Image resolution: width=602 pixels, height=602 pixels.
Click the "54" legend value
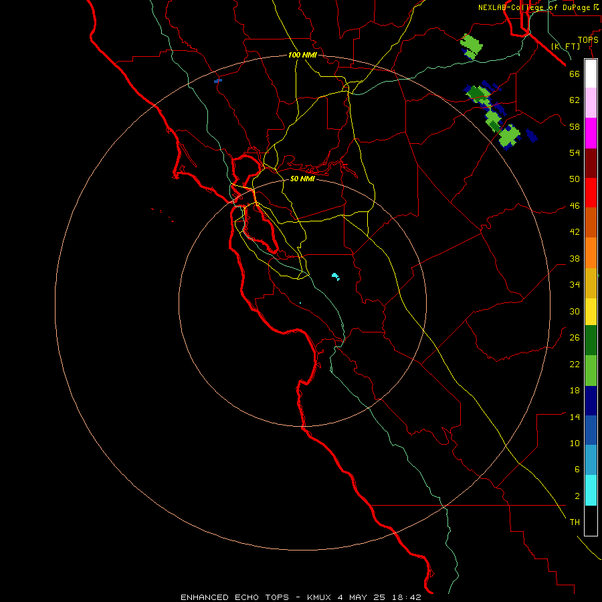(575, 153)
